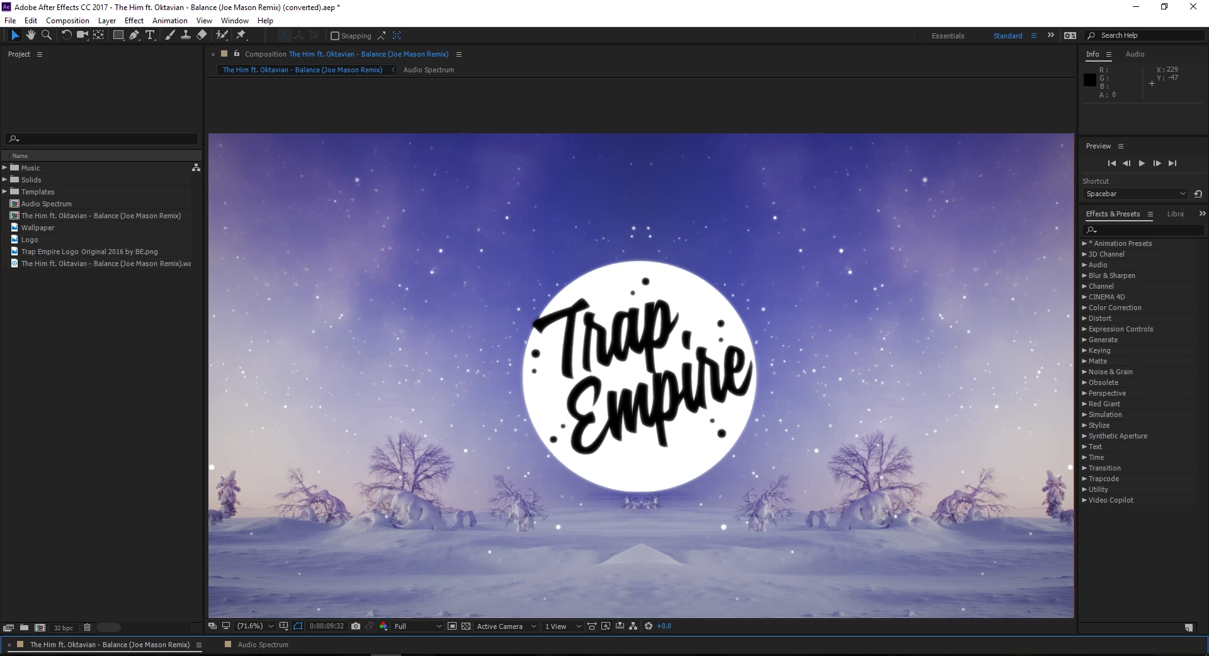Expand the Trapcode effects category
The height and width of the screenshot is (656, 1209).
click(1084, 479)
